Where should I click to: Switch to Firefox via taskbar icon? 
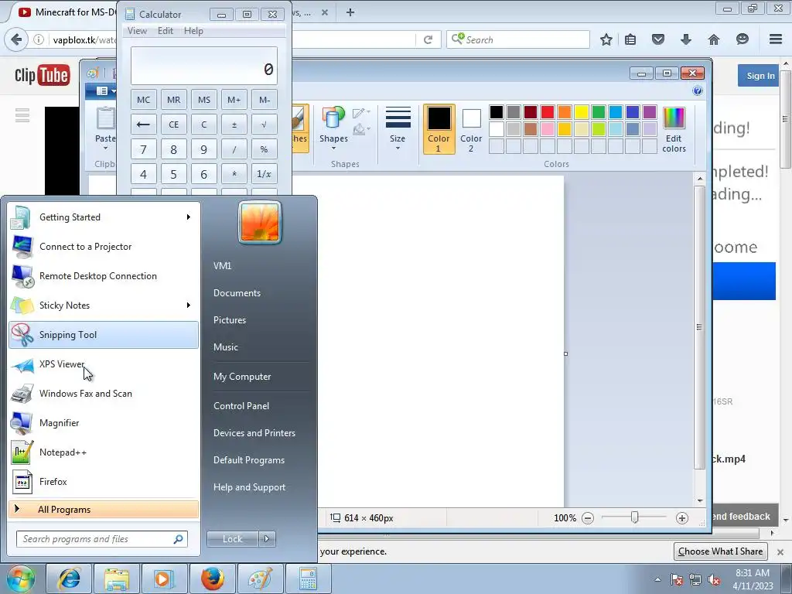tap(212, 579)
